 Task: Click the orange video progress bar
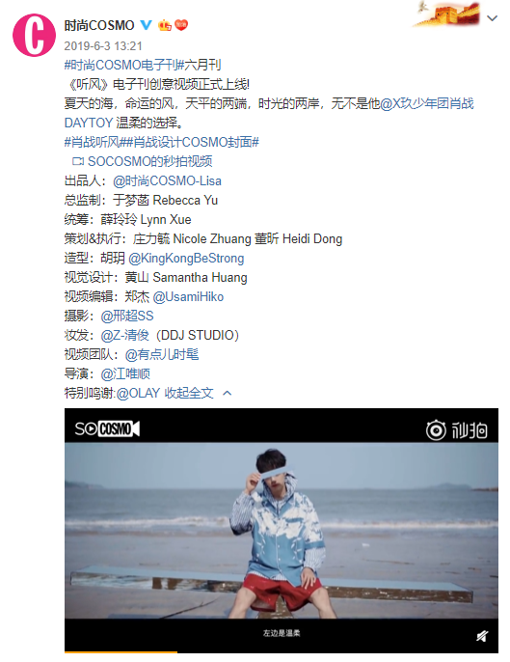(x=121, y=652)
